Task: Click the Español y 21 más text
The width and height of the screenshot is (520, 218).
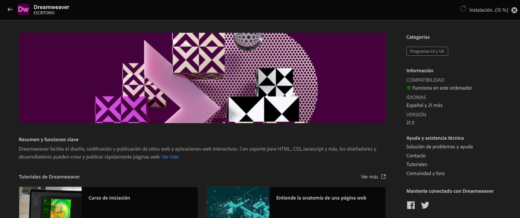Action: pyautogui.click(x=424, y=105)
